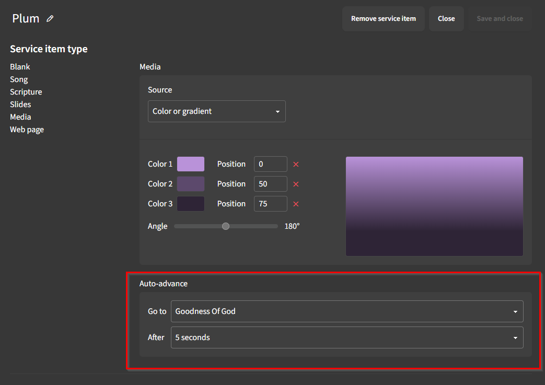The height and width of the screenshot is (385, 545).
Task: Click the Remove service item button
Action: 383,18
